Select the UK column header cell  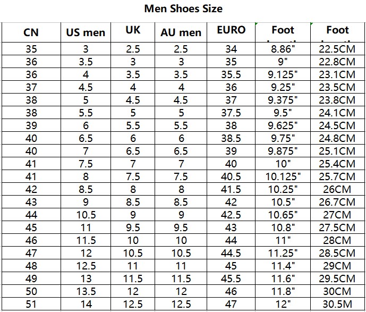click(133, 32)
